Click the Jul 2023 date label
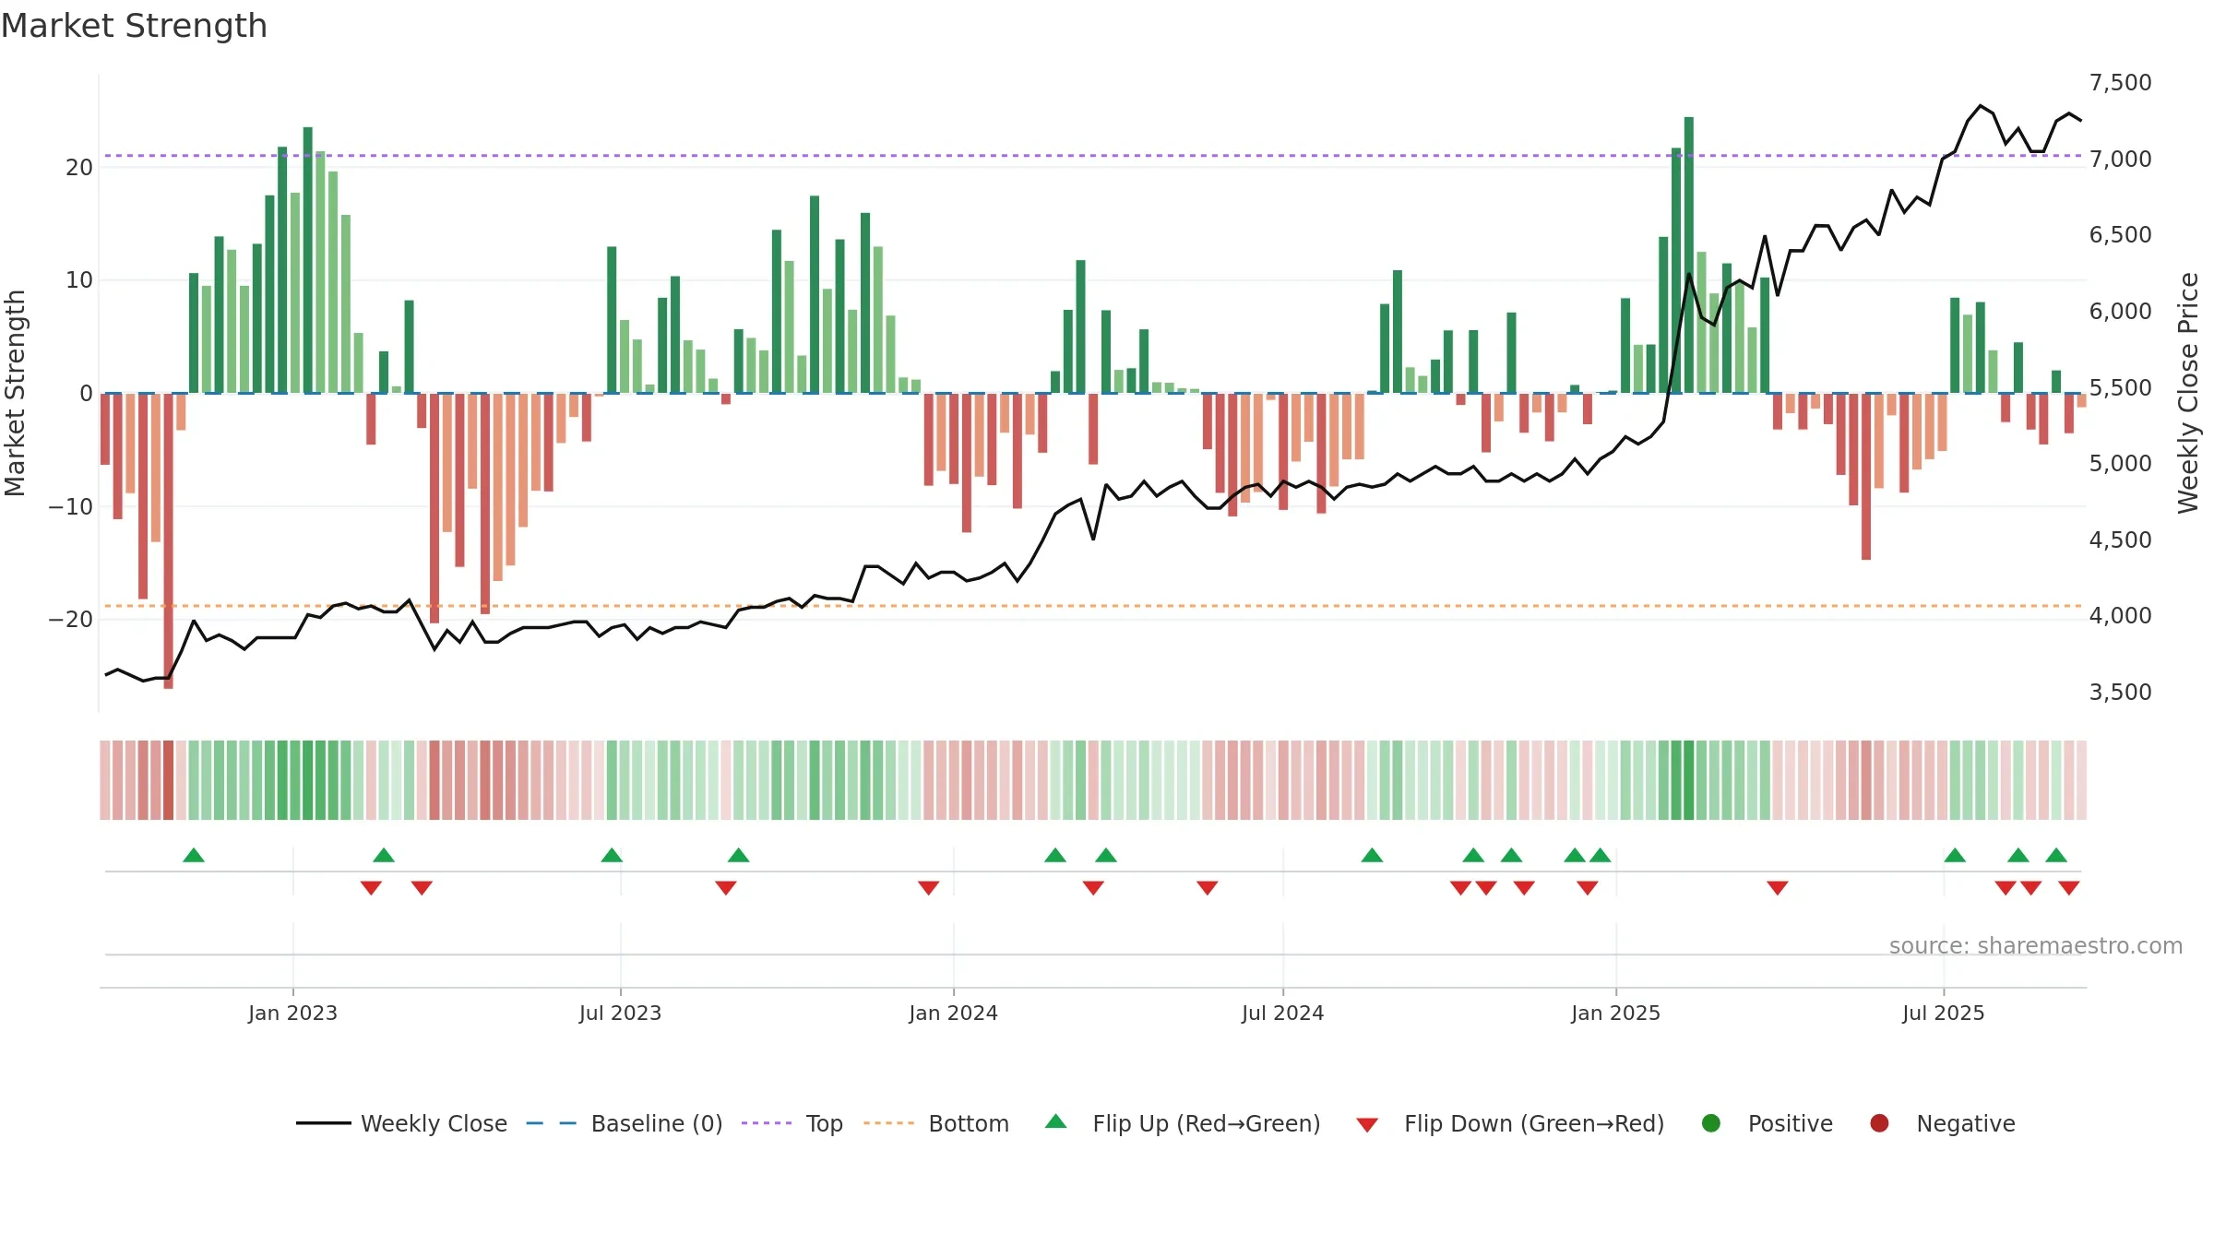The width and height of the screenshot is (2214, 1245). (620, 1013)
